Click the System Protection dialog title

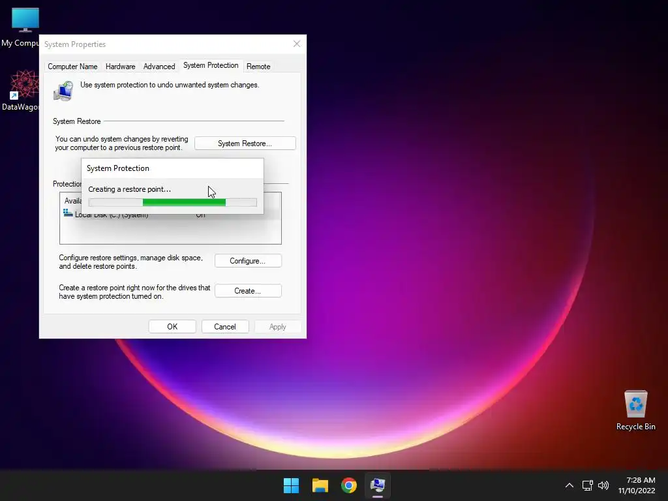coord(118,168)
